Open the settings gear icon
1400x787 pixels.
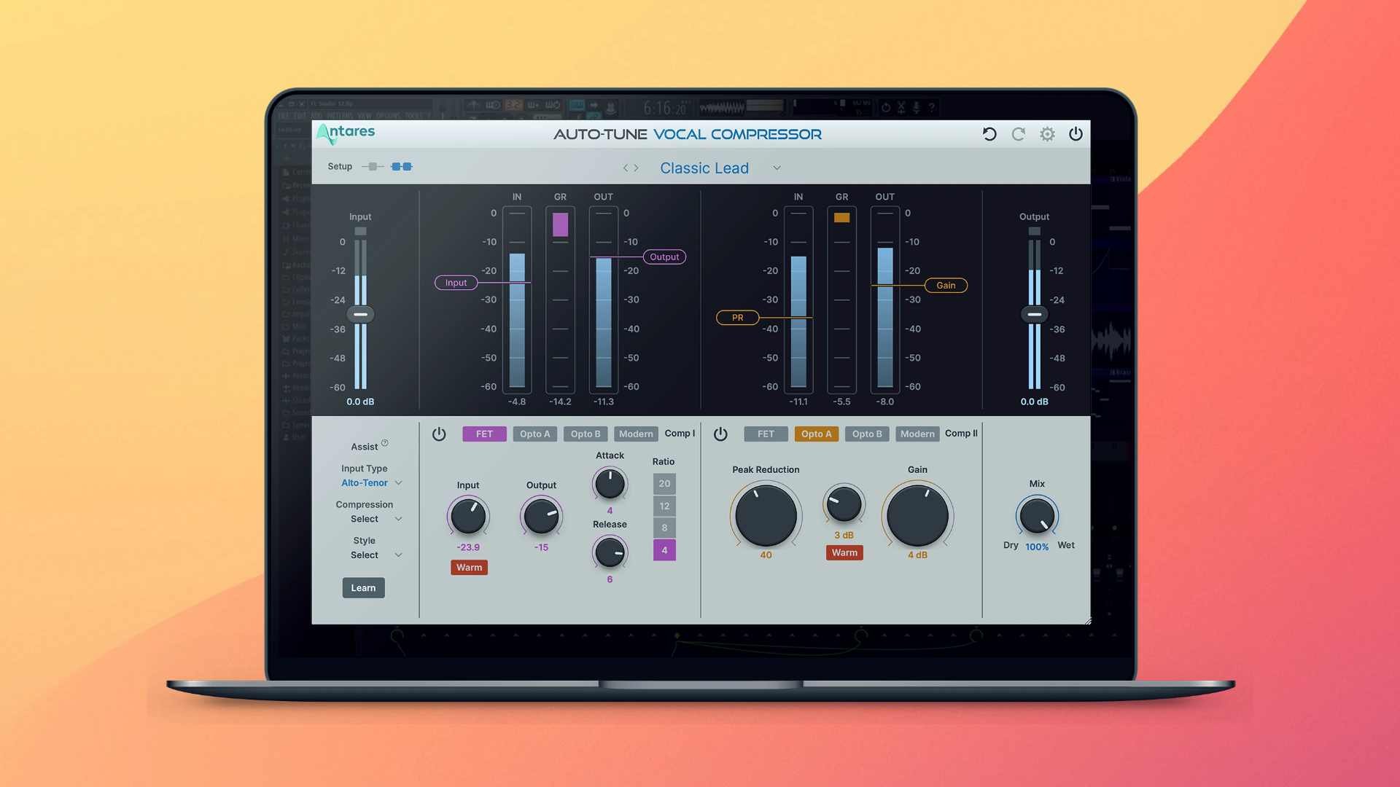pyautogui.click(x=1047, y=134)
